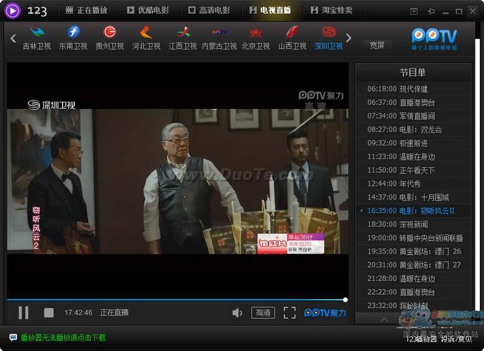Click the 12:44:00 年代秀 entry

pyautogui.click(x=413, y=184)
